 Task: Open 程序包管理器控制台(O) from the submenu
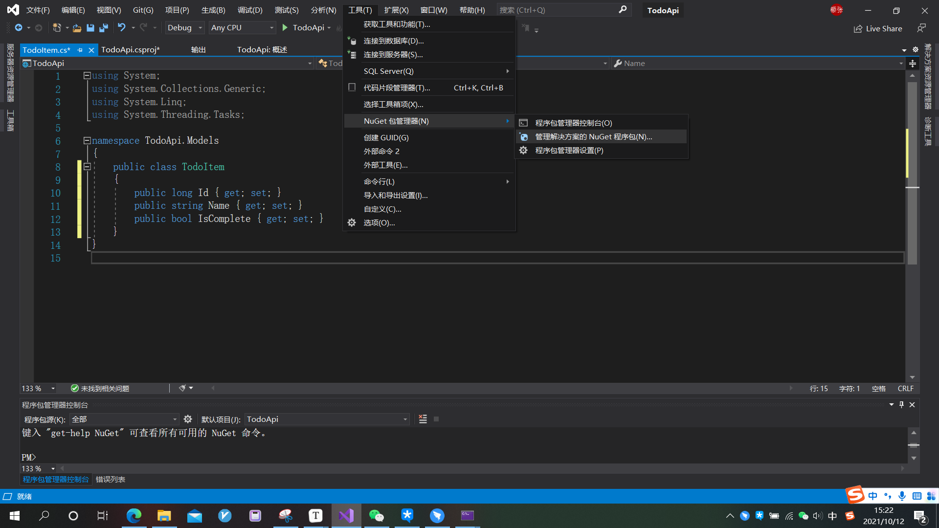(x=573, y=123)
